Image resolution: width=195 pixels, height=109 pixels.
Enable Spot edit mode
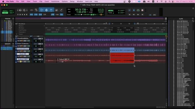11,11
